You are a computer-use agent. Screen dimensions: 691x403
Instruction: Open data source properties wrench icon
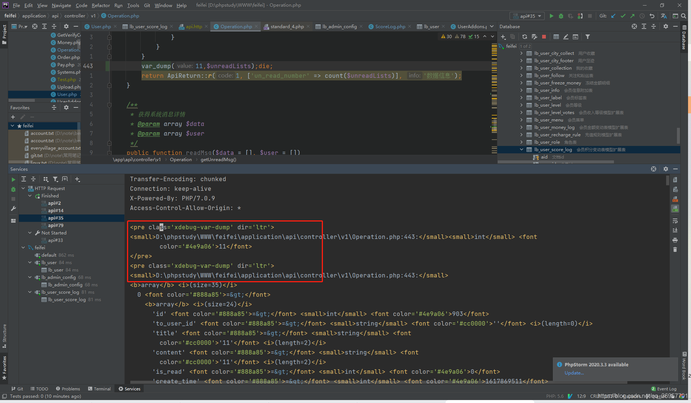click(x=534, y=37)
